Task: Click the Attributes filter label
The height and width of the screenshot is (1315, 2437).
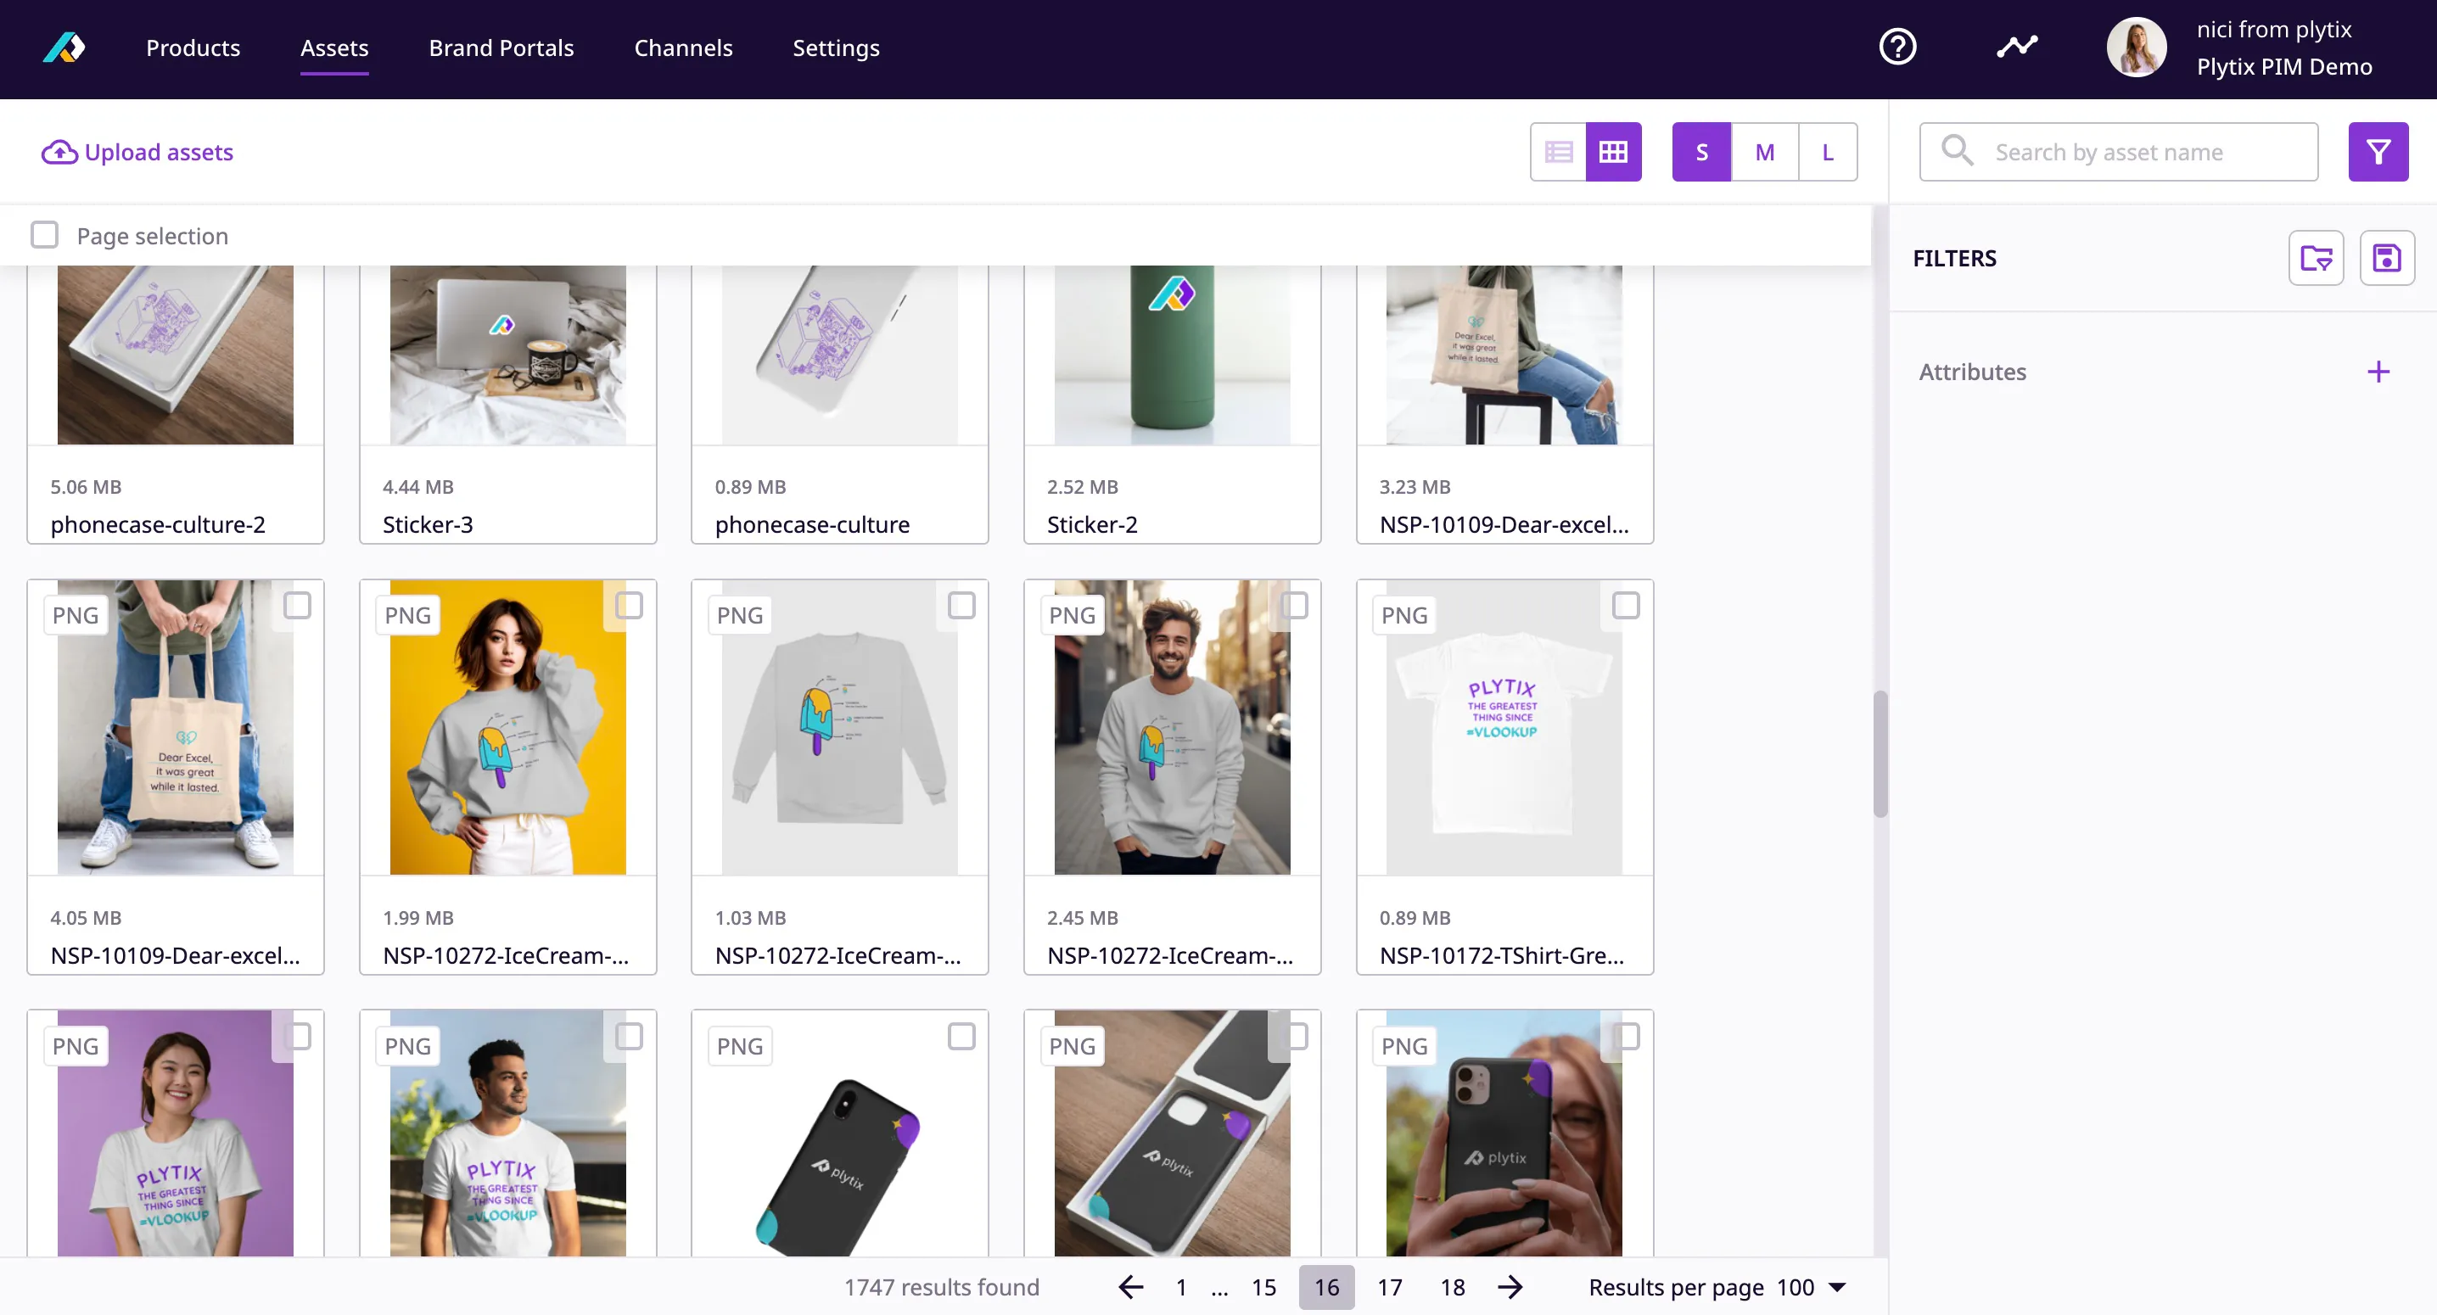Action: (x=1973, y=372)
